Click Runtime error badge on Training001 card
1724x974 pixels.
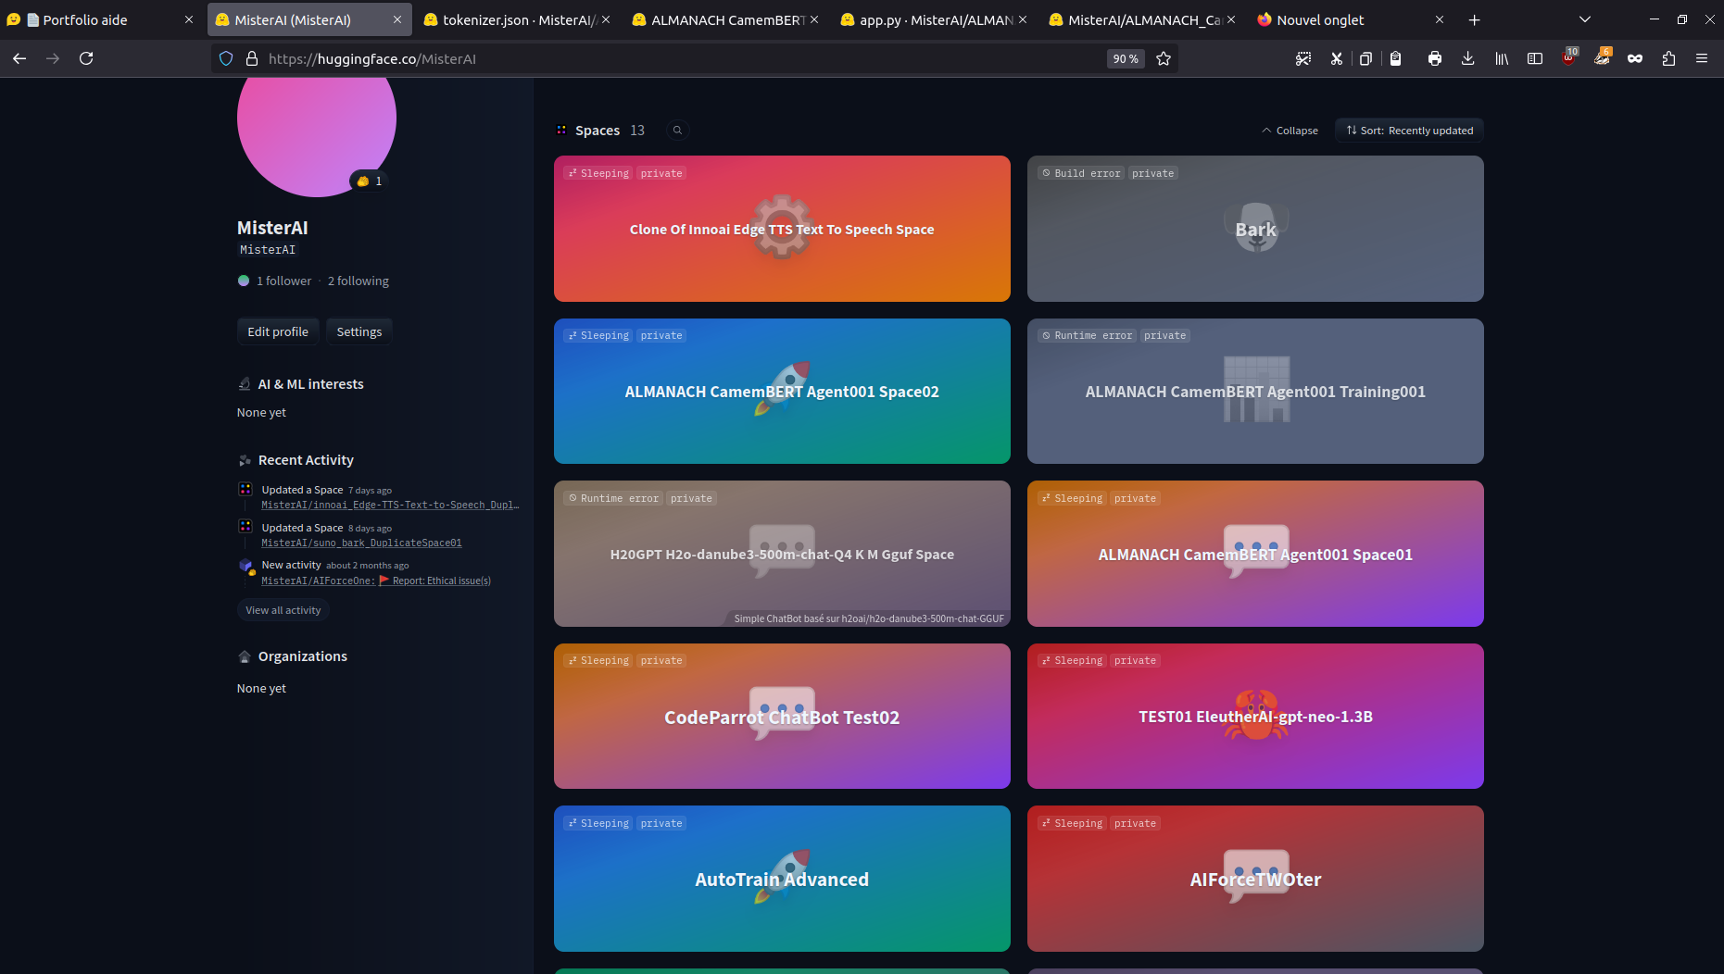tap(1087, 335)
